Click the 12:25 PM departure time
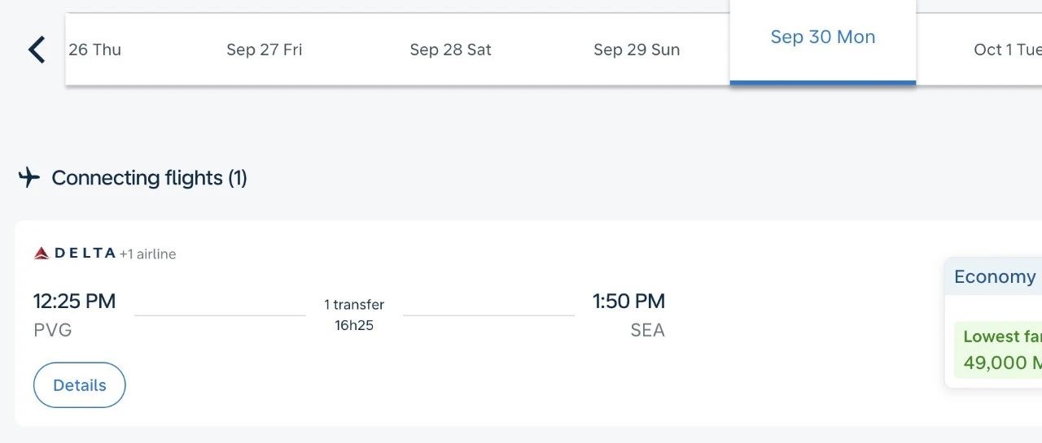 point(74,301)
